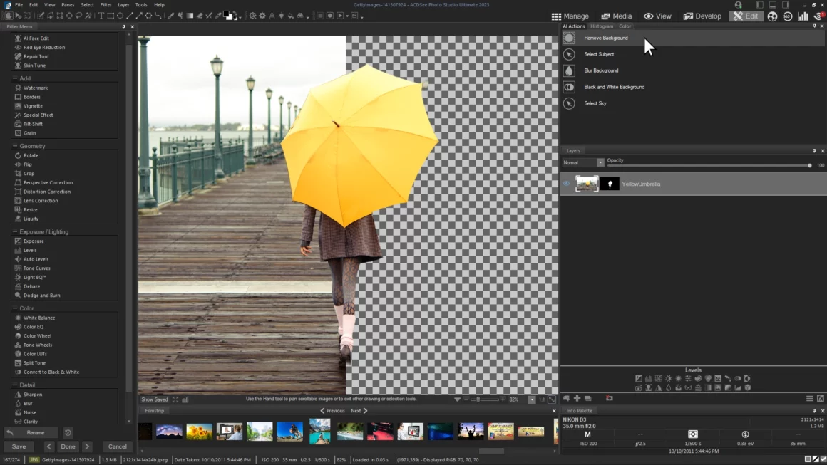Switch to the Color tab
Image resolution: width=827 pixels, height=465 pixels.
[x=625, y=26]
